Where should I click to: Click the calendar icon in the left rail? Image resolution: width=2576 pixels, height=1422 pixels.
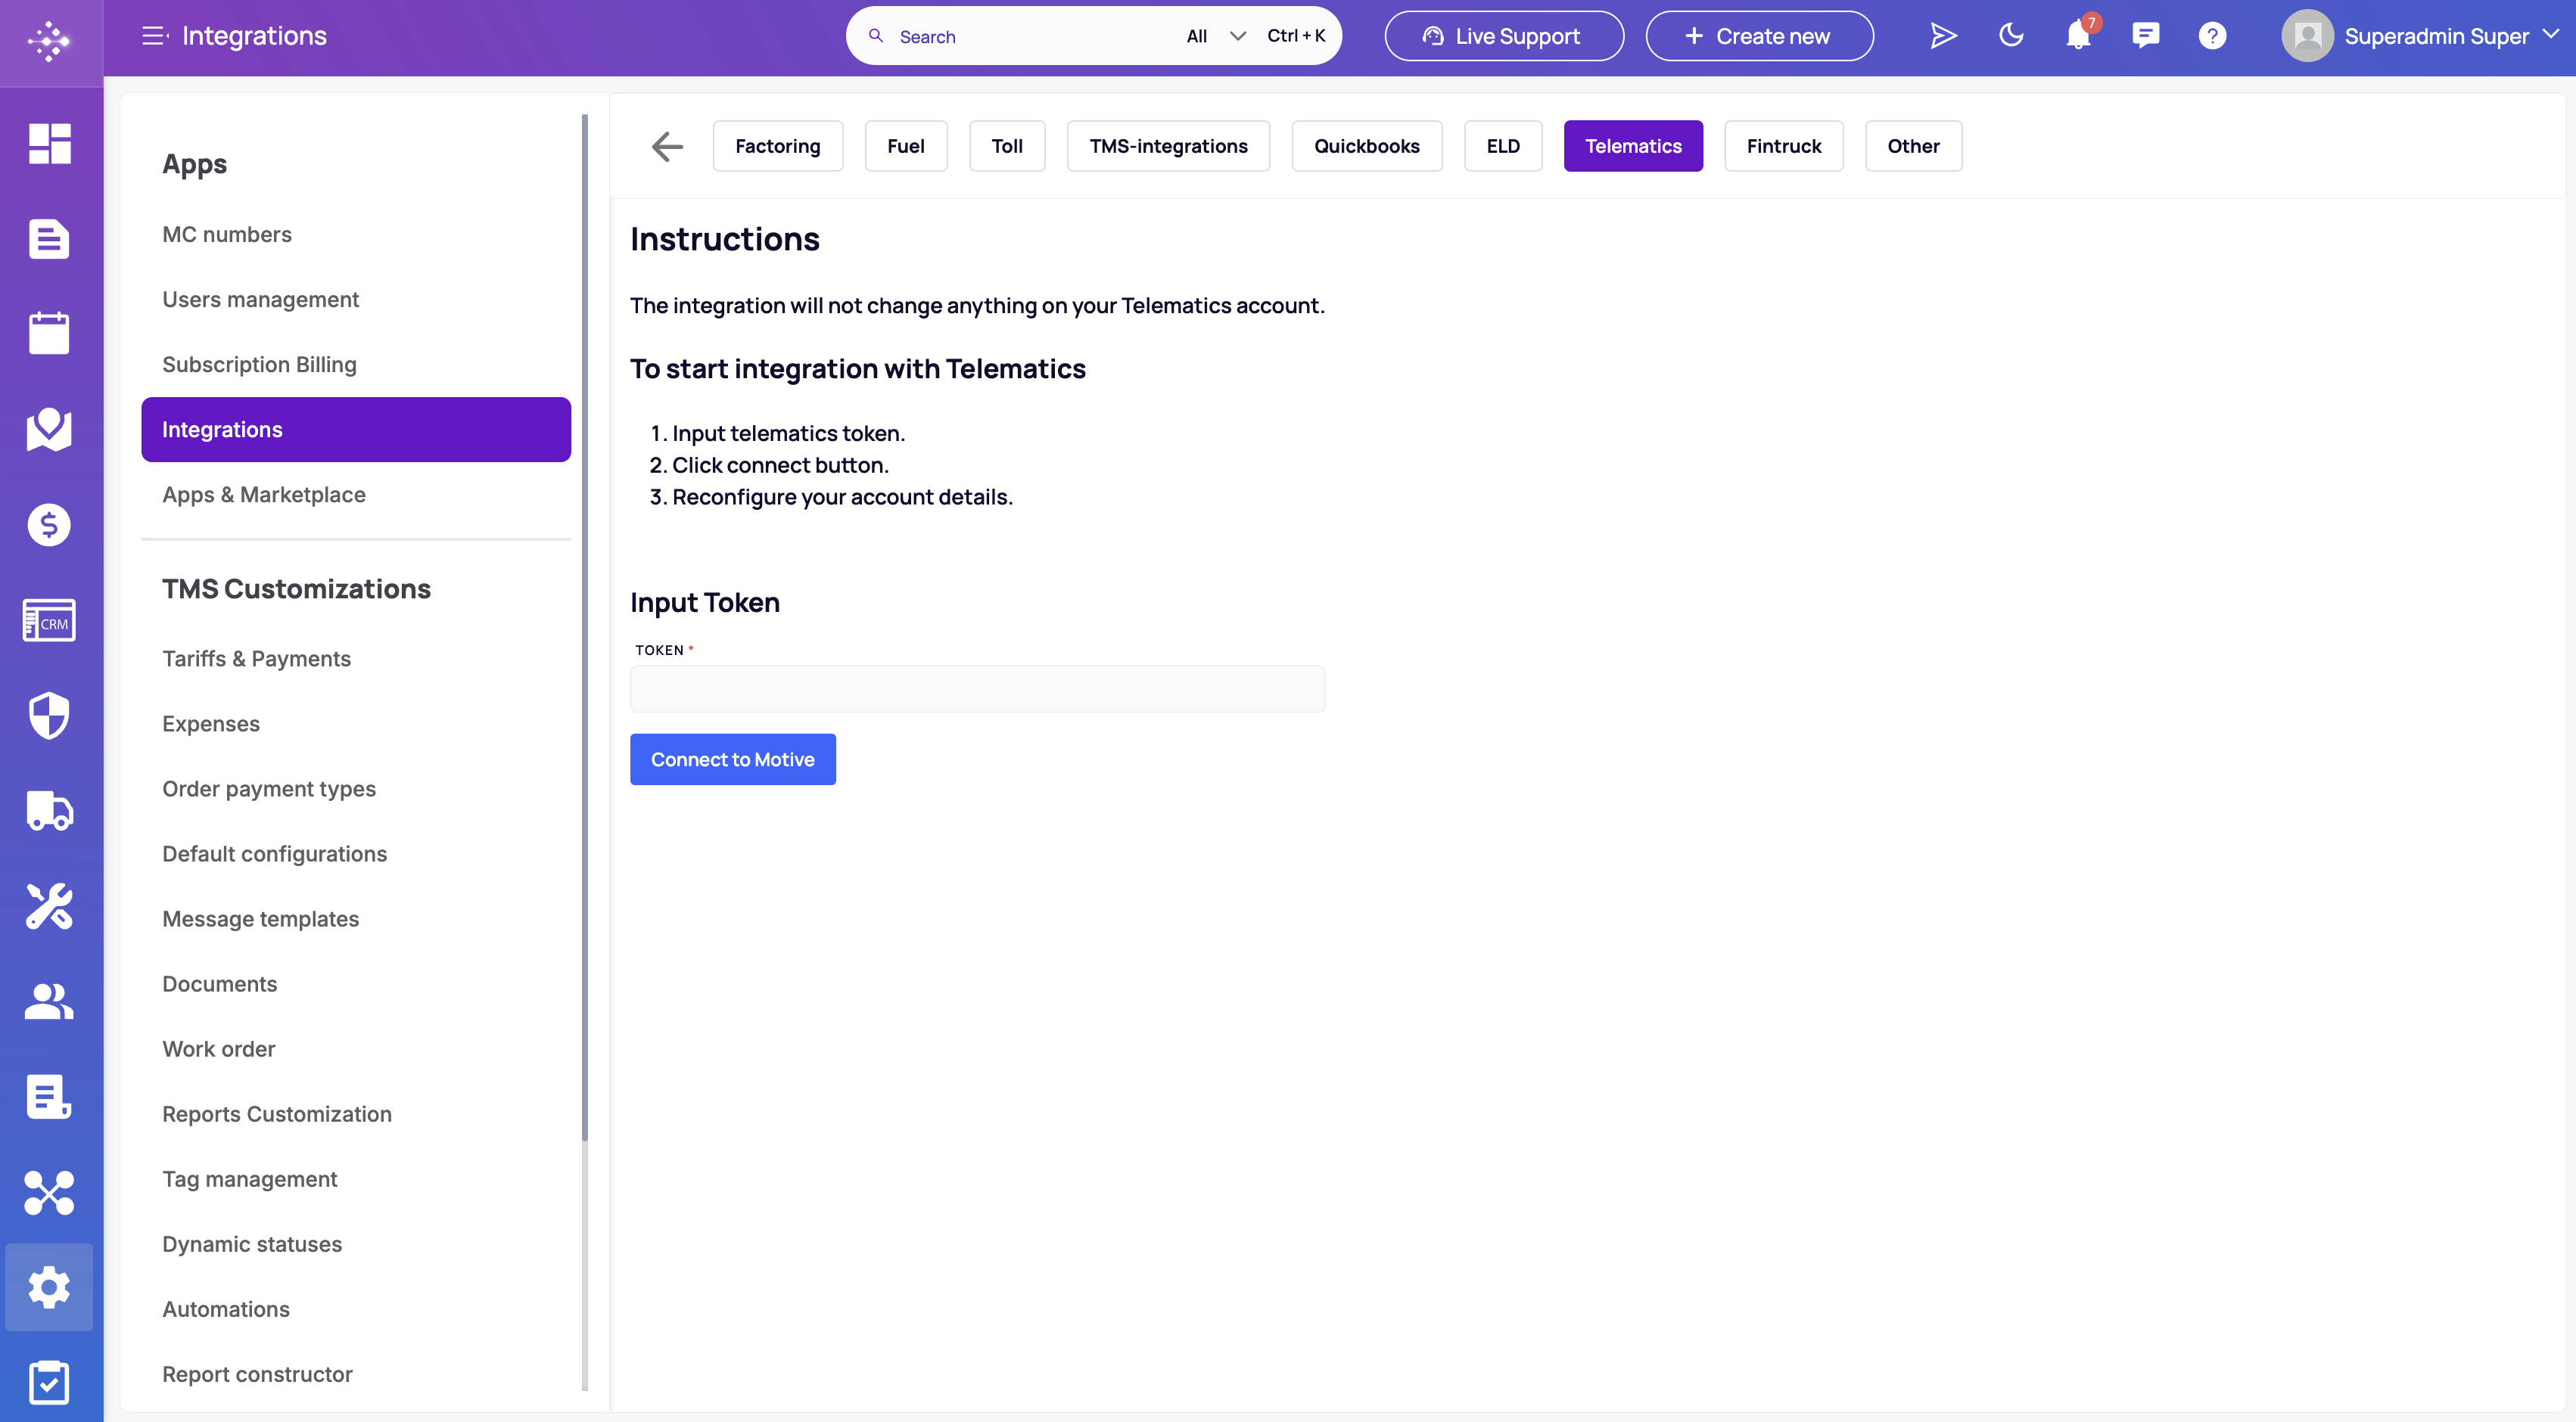[x=49, y=333]
